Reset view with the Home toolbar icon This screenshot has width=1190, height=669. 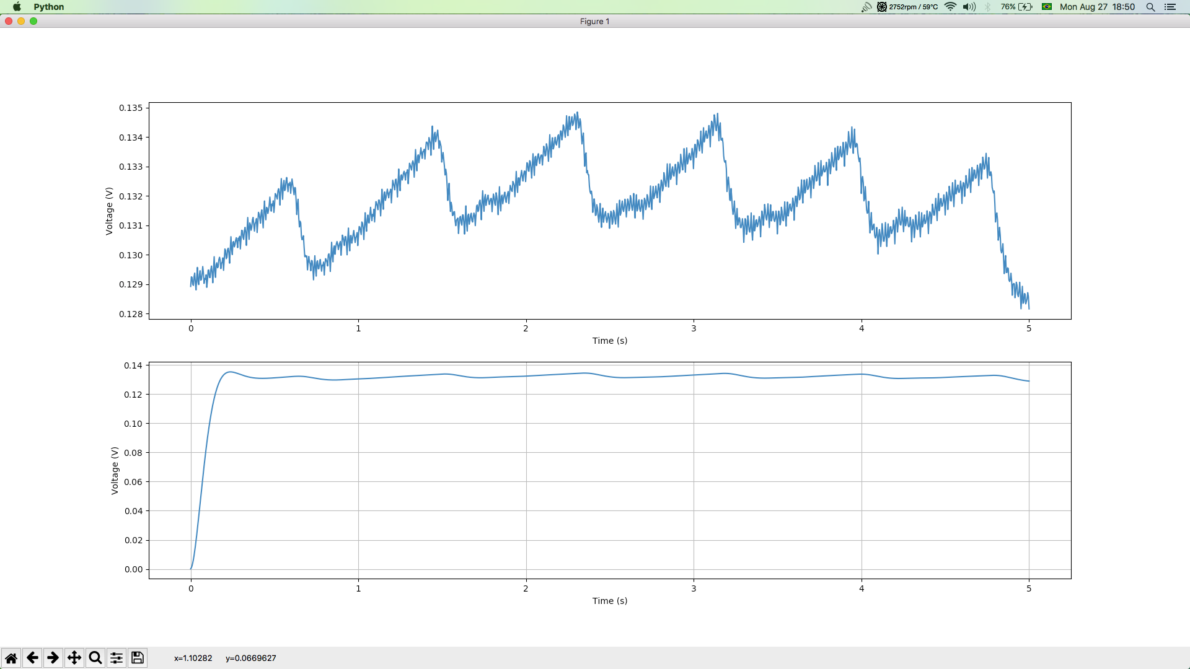[x=11, y=658]
